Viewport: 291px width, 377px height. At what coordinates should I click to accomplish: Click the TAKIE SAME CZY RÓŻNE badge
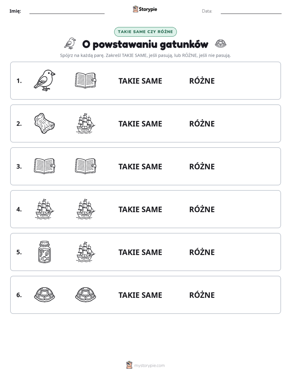(145, 32)
